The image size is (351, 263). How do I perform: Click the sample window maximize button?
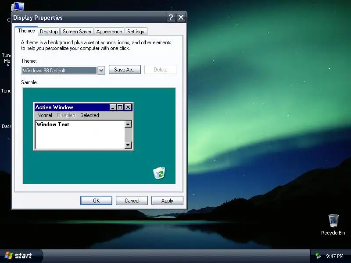[120, 107]
